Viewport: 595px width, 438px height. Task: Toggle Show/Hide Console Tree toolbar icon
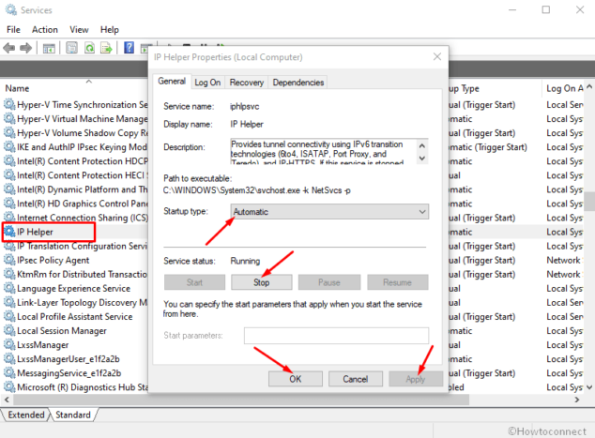(x=49, y=48)
